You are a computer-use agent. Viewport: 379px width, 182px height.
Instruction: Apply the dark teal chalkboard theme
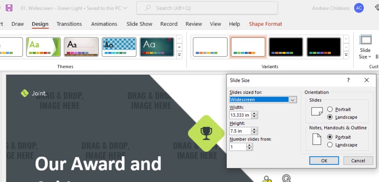click(157, 47)
